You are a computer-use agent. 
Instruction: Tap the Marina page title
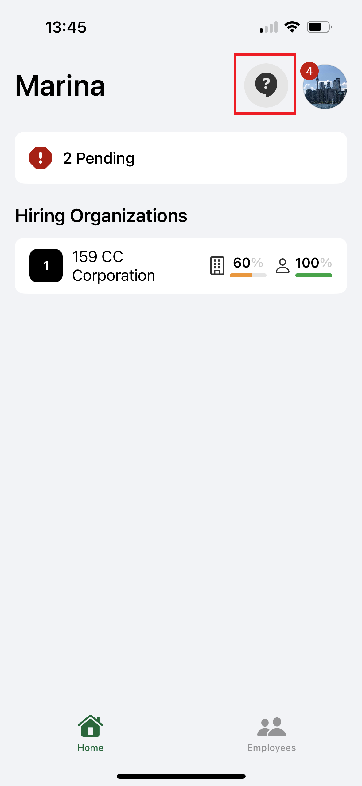(60, 86)
